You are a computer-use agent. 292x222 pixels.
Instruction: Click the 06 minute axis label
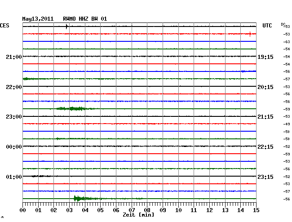point(116,210)
